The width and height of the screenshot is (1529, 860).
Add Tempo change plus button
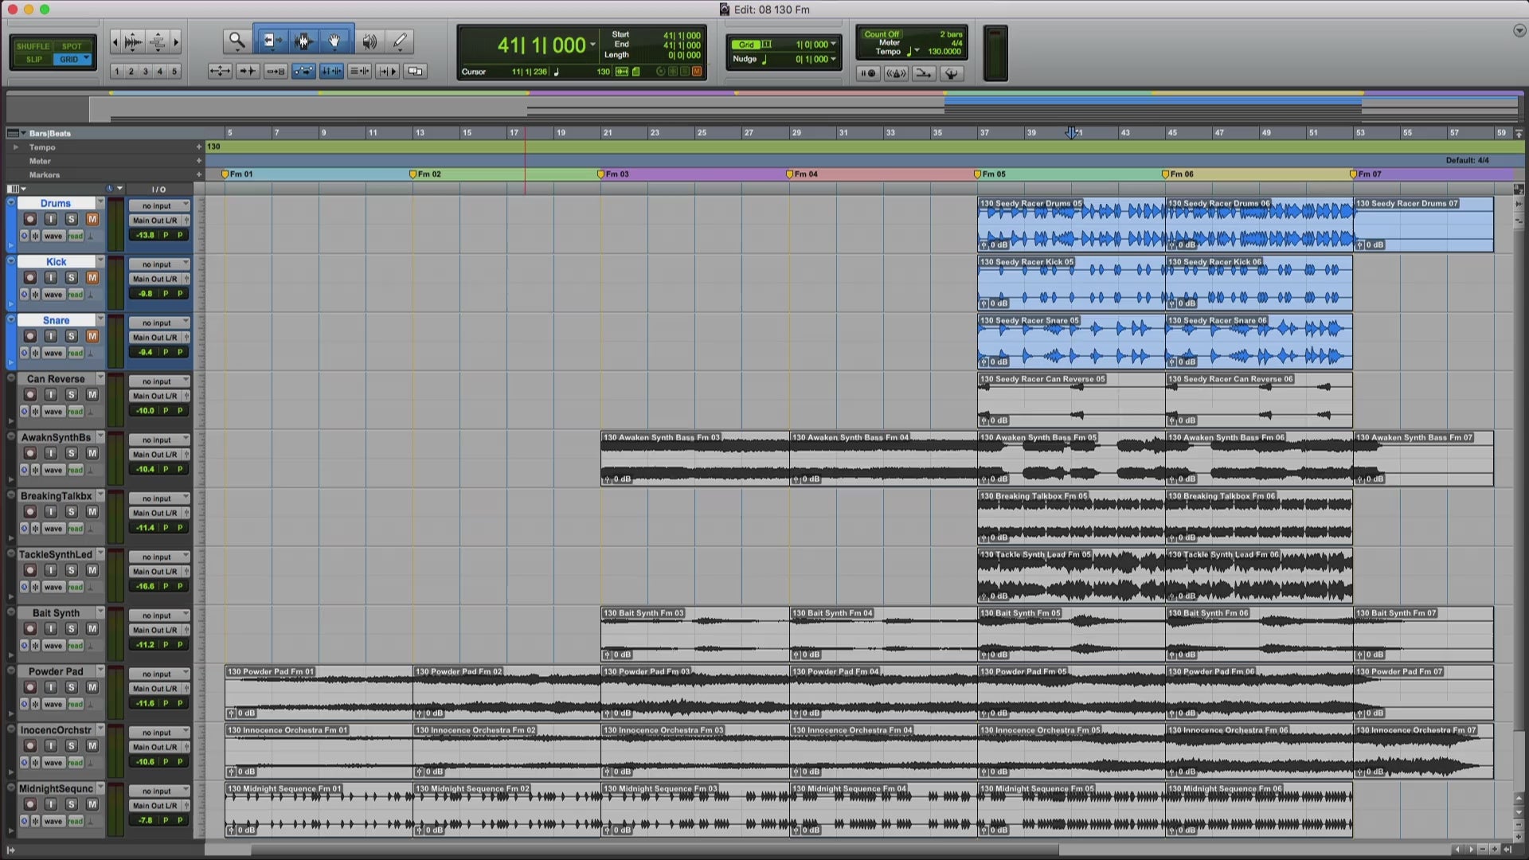click(199, 147)
